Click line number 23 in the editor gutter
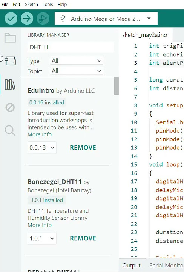 point(134,232)
